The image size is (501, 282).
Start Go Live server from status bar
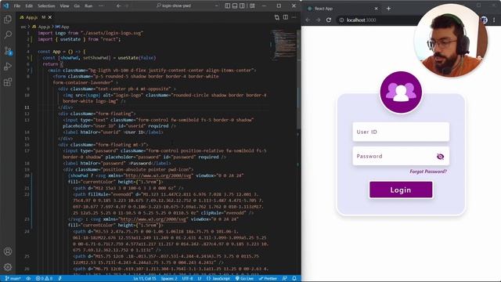244,279
